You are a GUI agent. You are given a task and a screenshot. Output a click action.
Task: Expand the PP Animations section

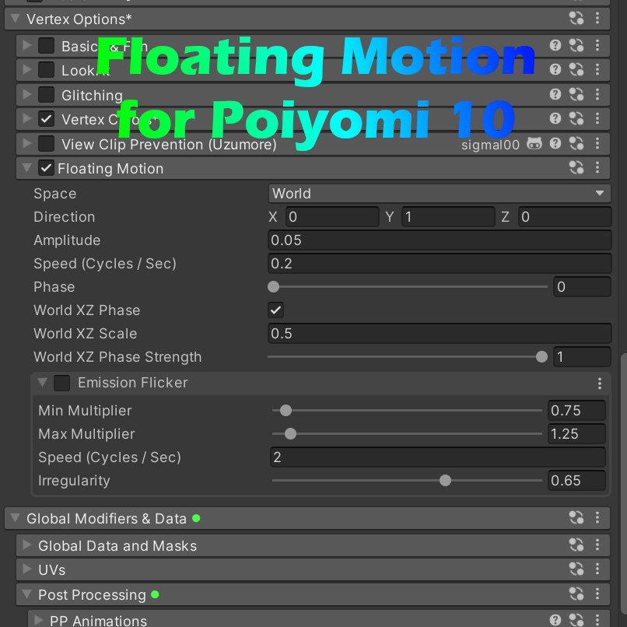pyautogui.click(x=38, y=620)
